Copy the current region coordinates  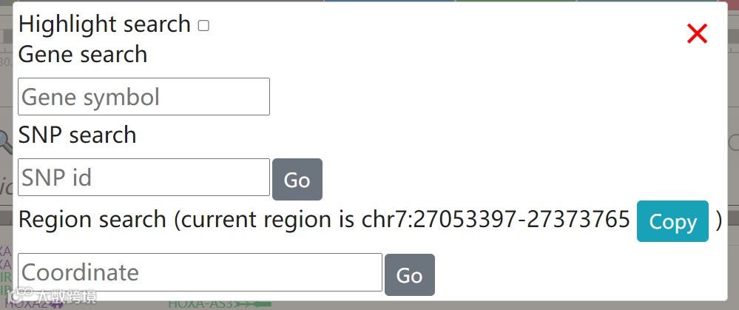pos(672,221)
